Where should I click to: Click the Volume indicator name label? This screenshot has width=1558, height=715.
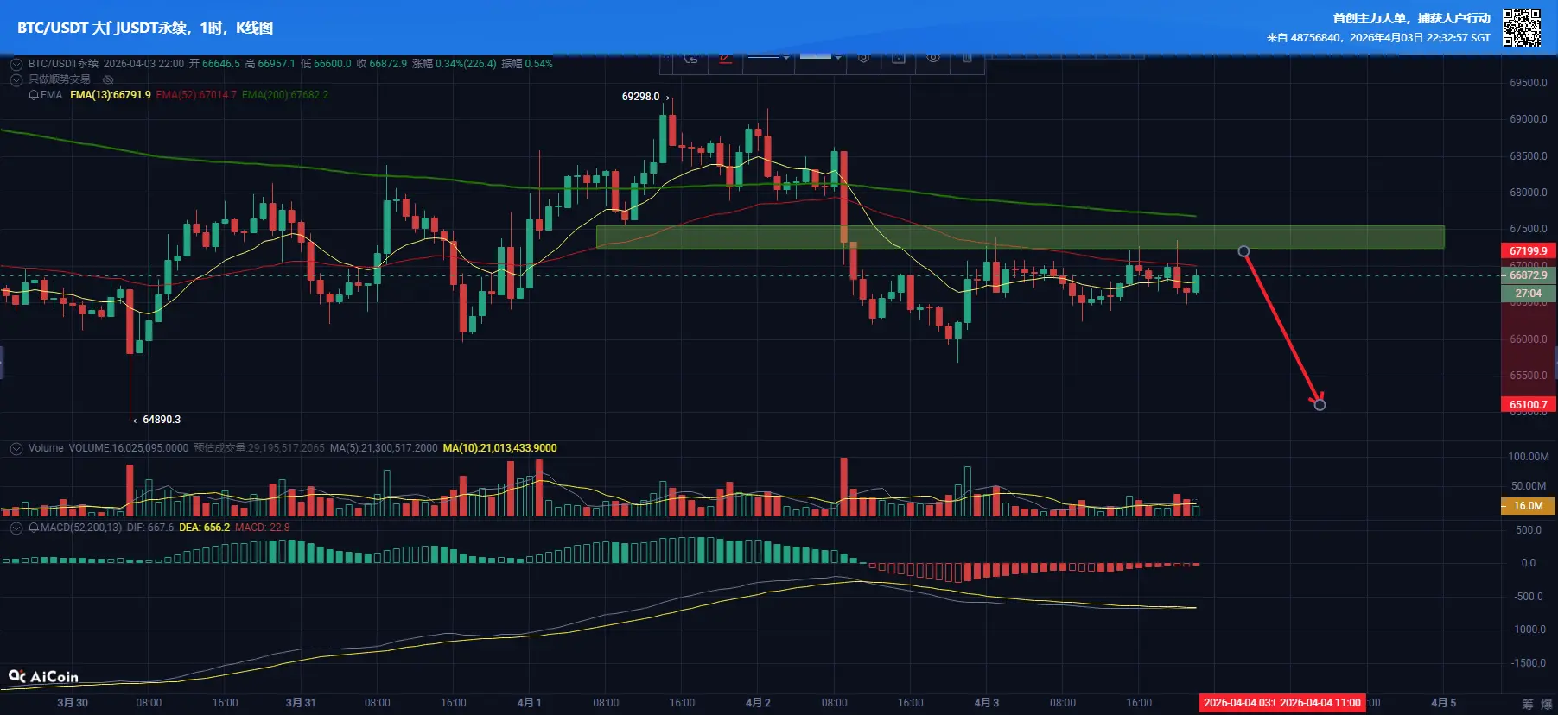tap(46, 448)
